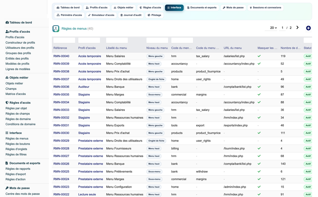The image size is (318, 197).
Task: Open Règles d'export in sidebar
Action: (x=16, y=174)
